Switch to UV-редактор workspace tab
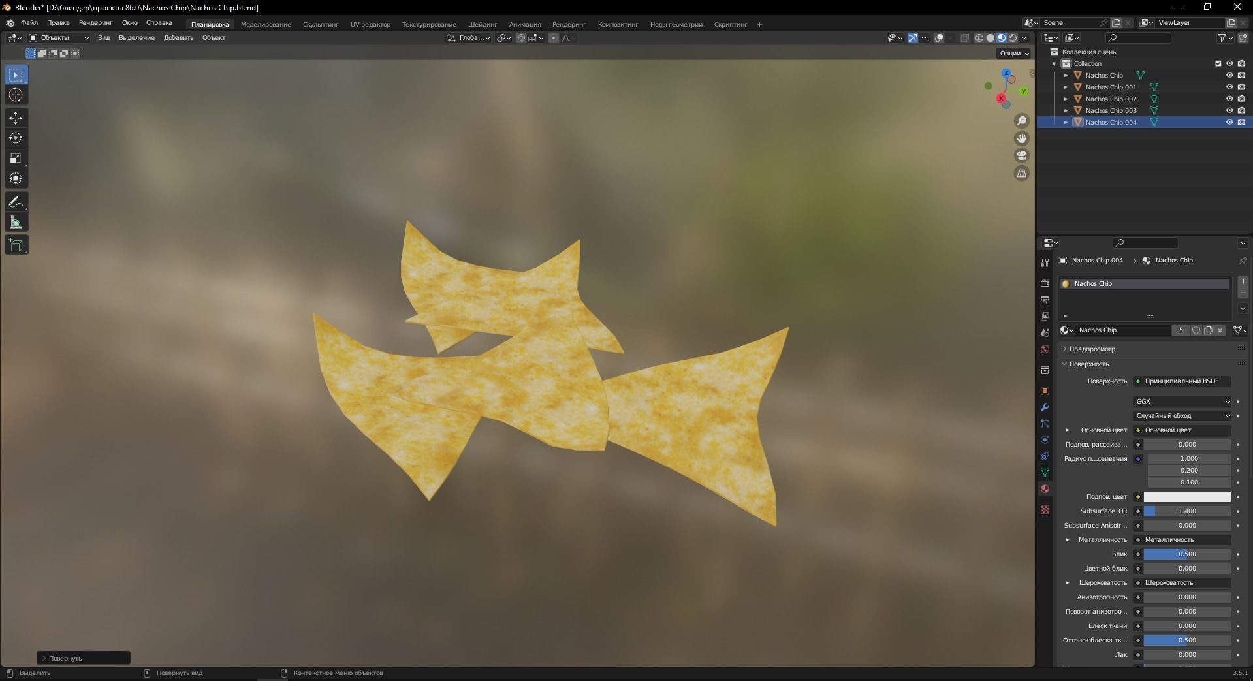 pos(370,24)
